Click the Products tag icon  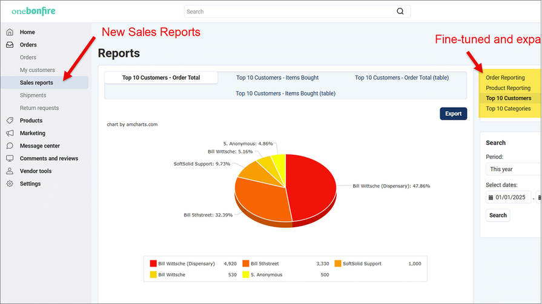click(10, 120)
